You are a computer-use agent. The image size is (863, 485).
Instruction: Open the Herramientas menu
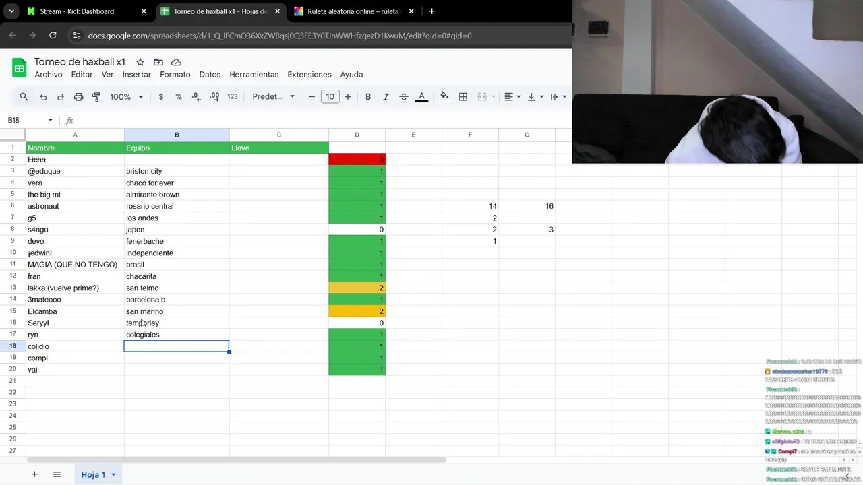tap(254, 75)
